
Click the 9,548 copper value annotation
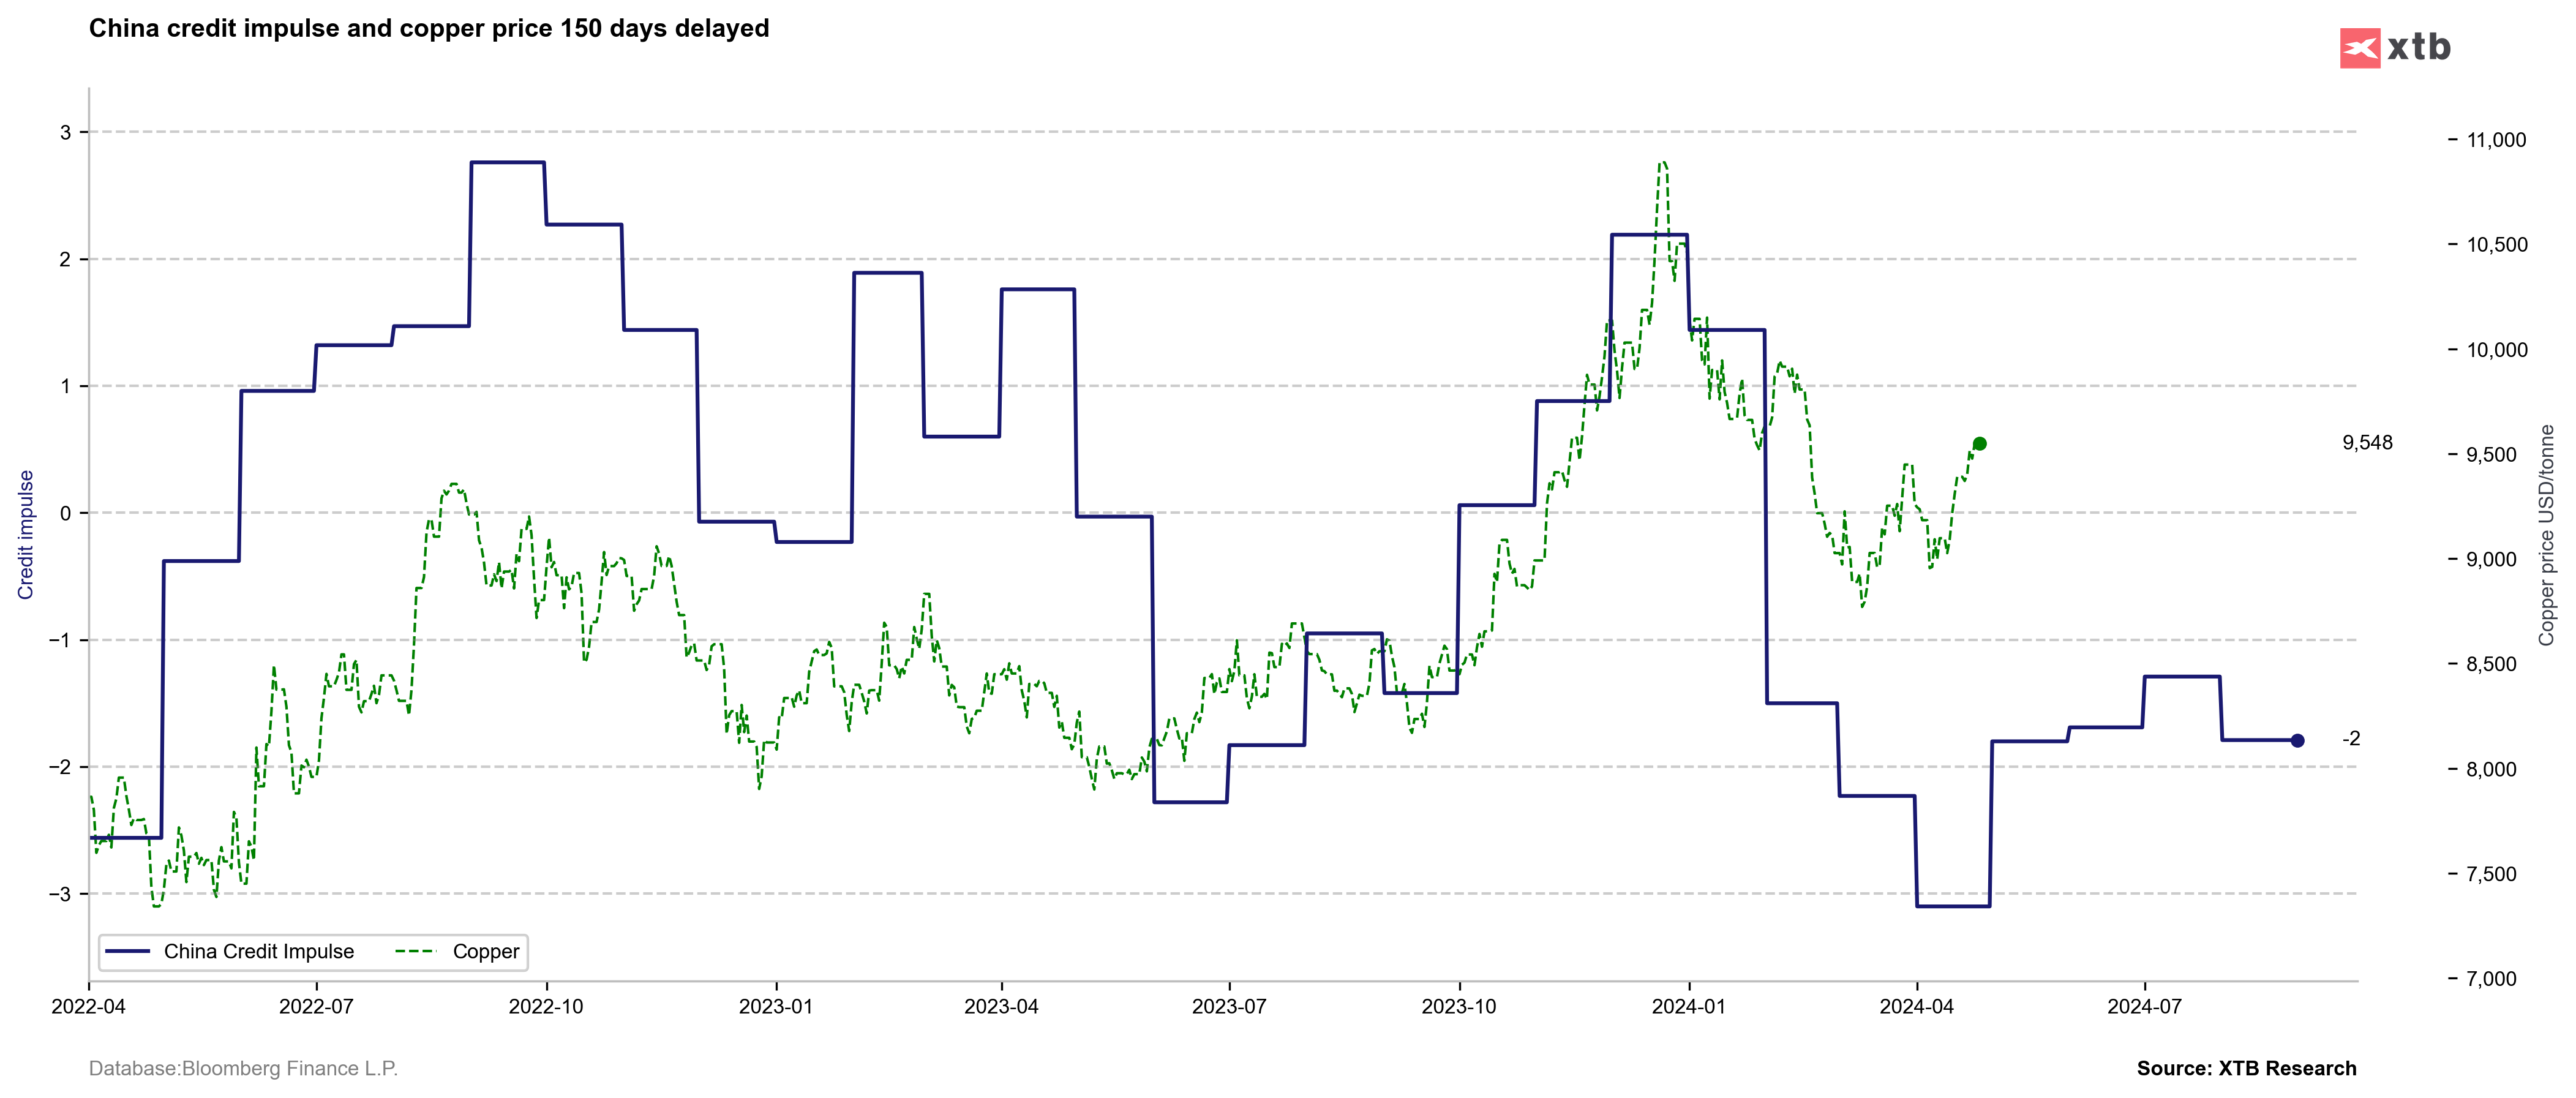click(2367, 443)
